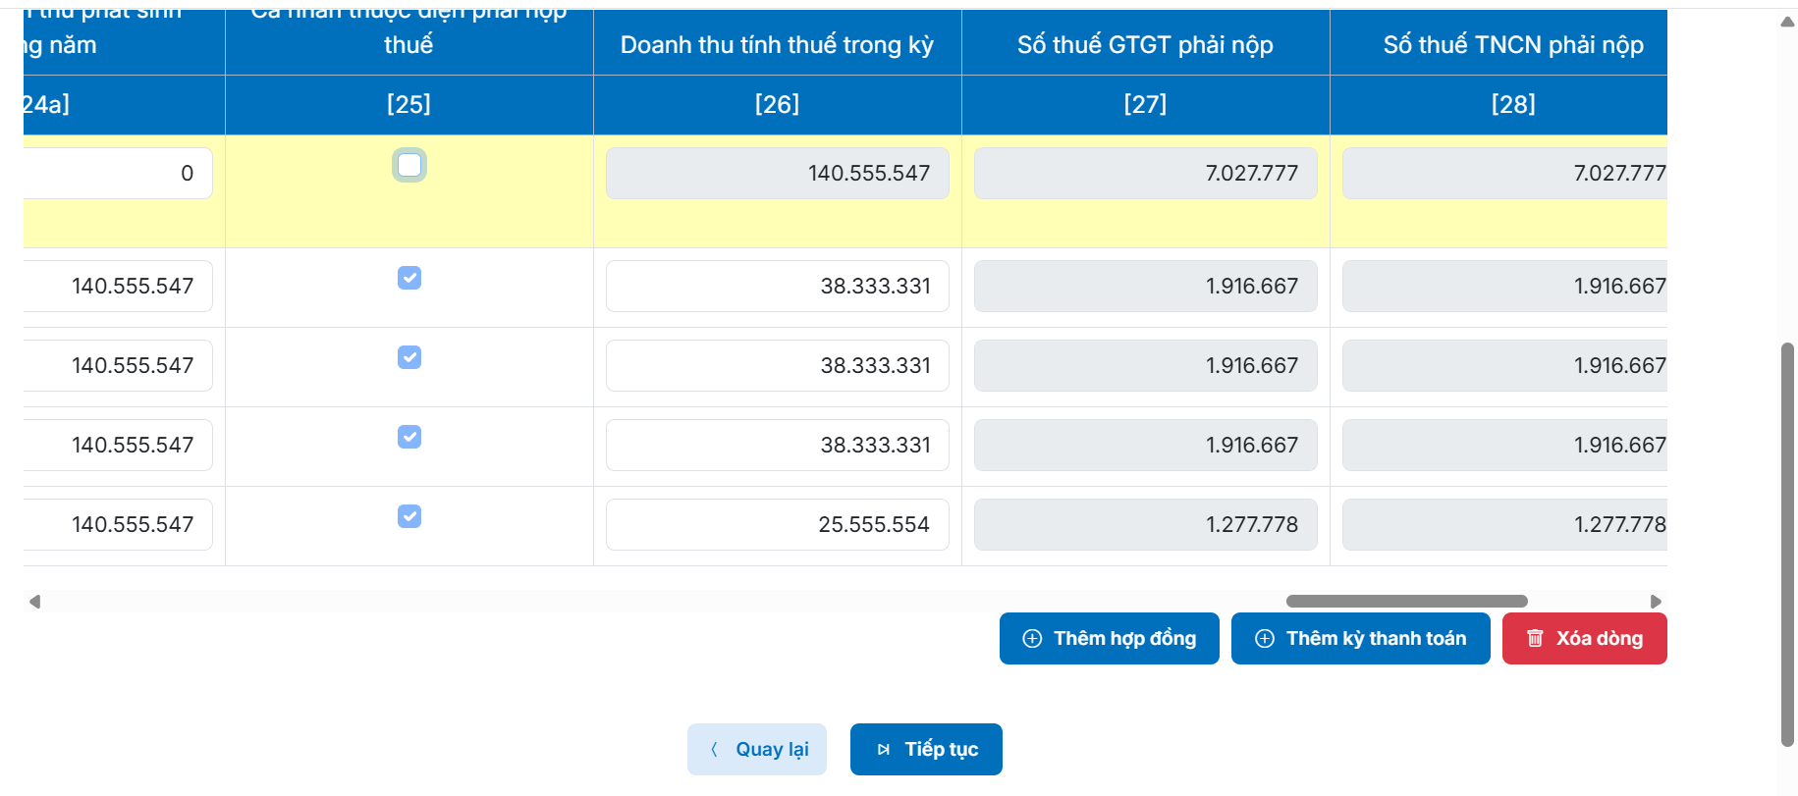Click the horizontal scrollbar thumb

[x=1406, y=601]
